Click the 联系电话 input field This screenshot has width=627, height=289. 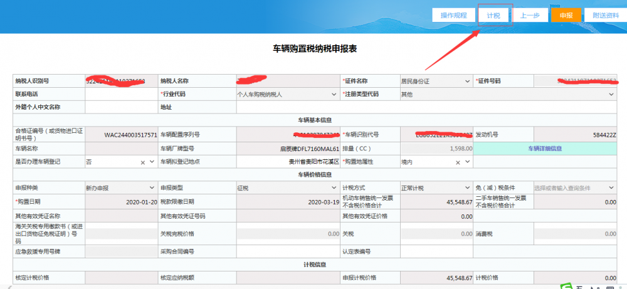click(x=122, y=94)
